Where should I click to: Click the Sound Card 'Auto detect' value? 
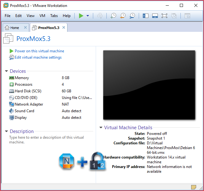[72, 111]
